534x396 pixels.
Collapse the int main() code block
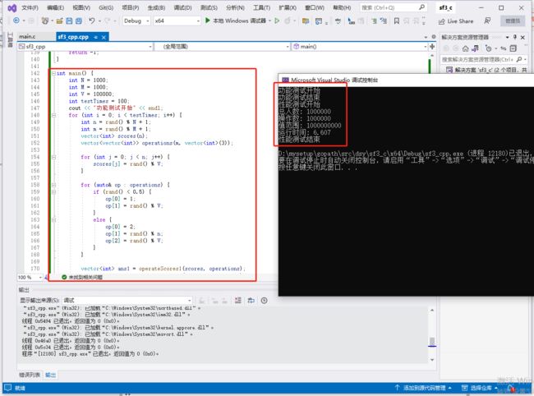tap(53, 73)
